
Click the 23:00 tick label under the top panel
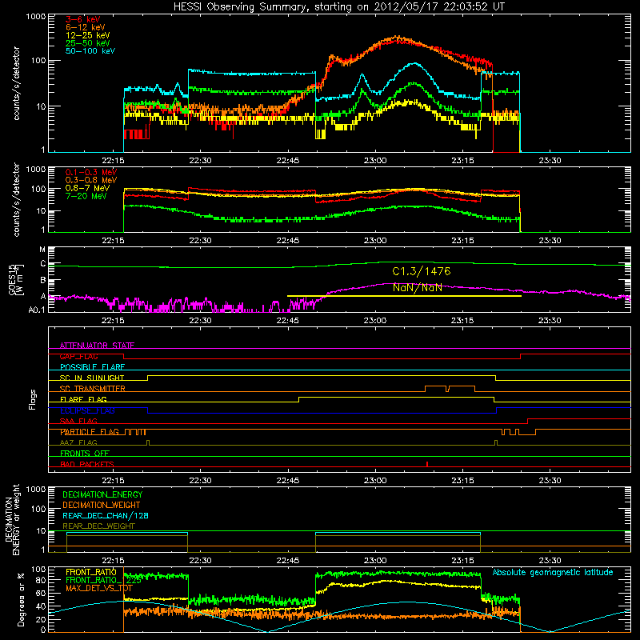tap(375, 161)
